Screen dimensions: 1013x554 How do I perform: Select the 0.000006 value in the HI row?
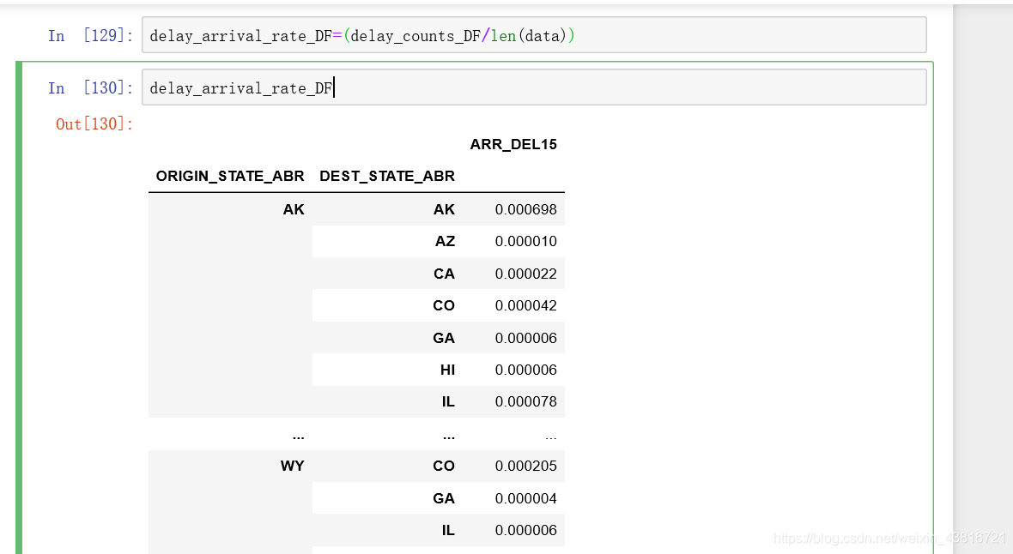pos(526,370)
